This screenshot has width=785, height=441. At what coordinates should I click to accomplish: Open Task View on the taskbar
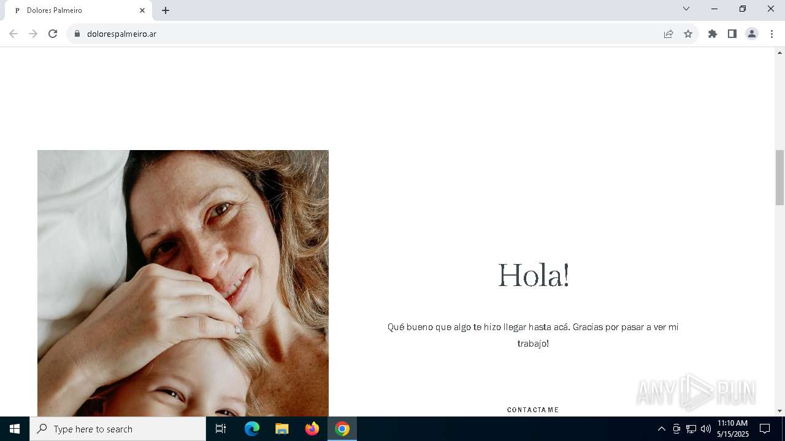coord(221,429)
